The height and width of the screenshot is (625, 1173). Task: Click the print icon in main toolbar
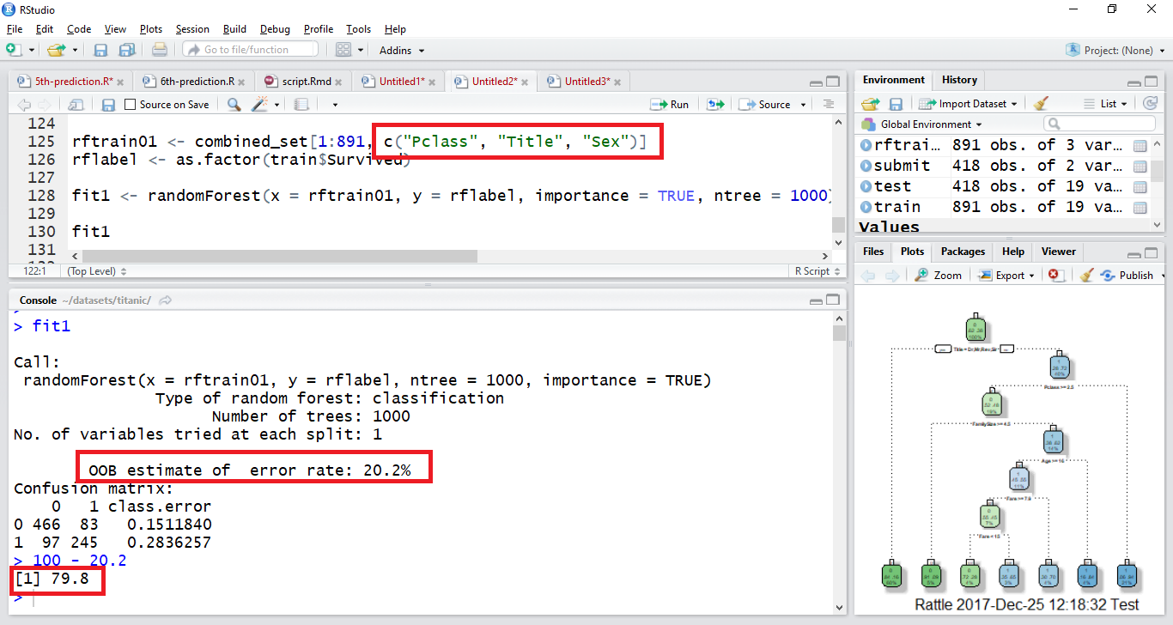[159, 50]
